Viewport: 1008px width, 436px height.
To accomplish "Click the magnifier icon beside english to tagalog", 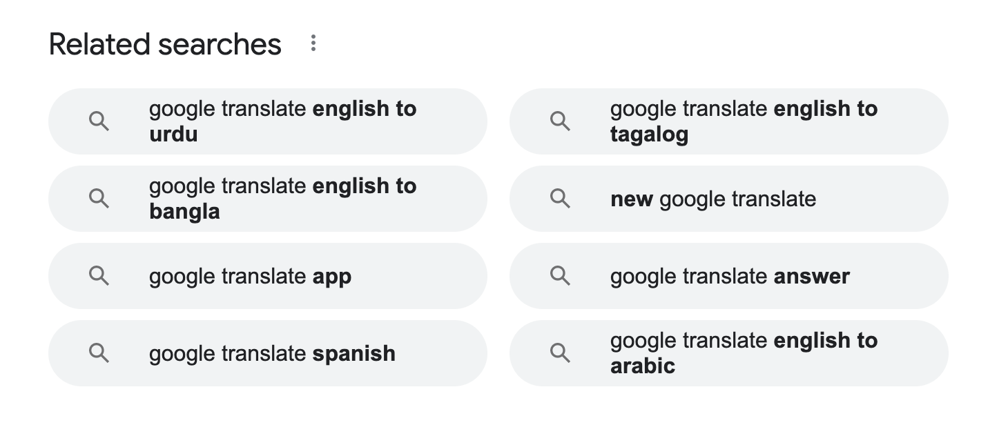I will coord(560,121).
